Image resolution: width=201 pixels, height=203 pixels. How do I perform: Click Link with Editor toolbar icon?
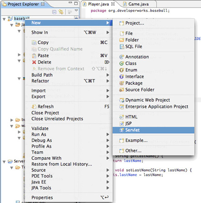coord(61,12)
